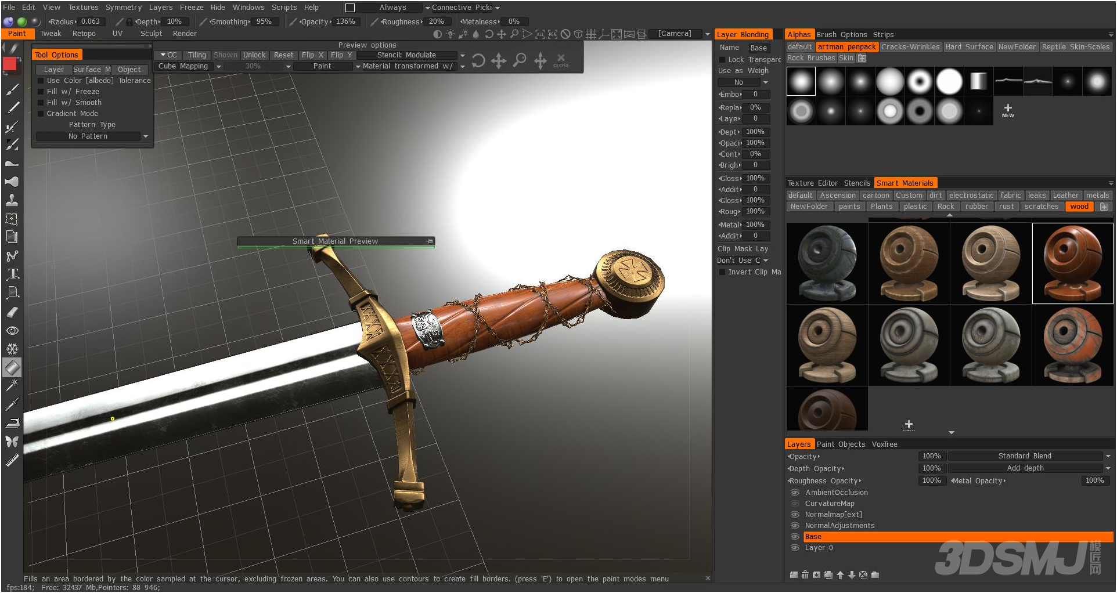
Task: Click the Unlock button in Preview options
Action: click(x=254, y=55)
